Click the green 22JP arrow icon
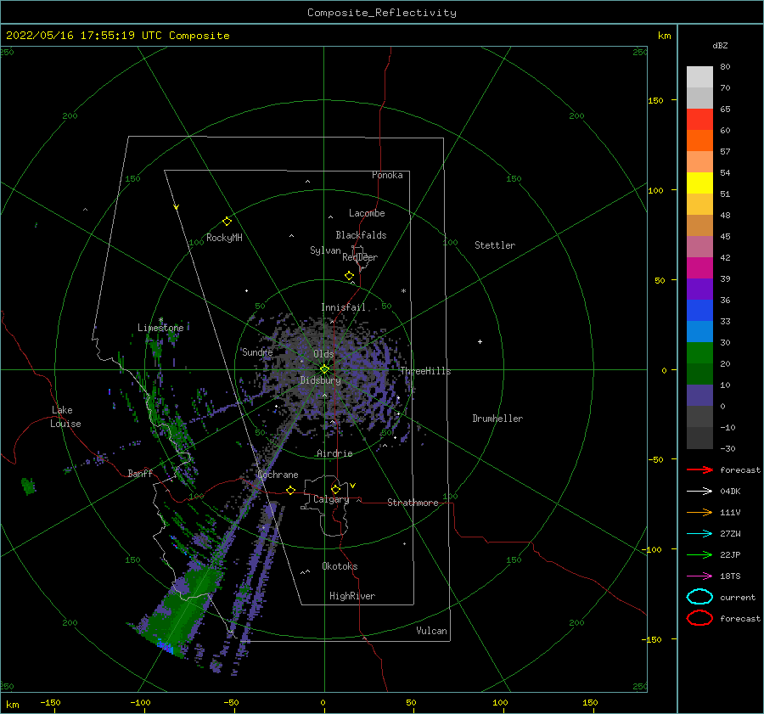 699,554
